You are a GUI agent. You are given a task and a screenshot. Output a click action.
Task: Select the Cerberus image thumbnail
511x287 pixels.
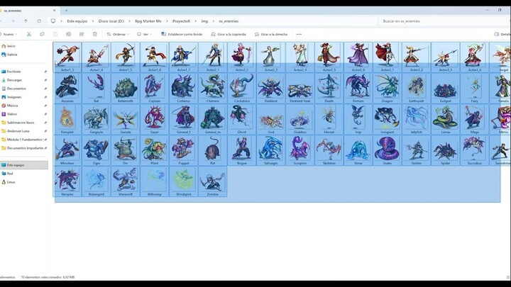[x=184, y=88]
